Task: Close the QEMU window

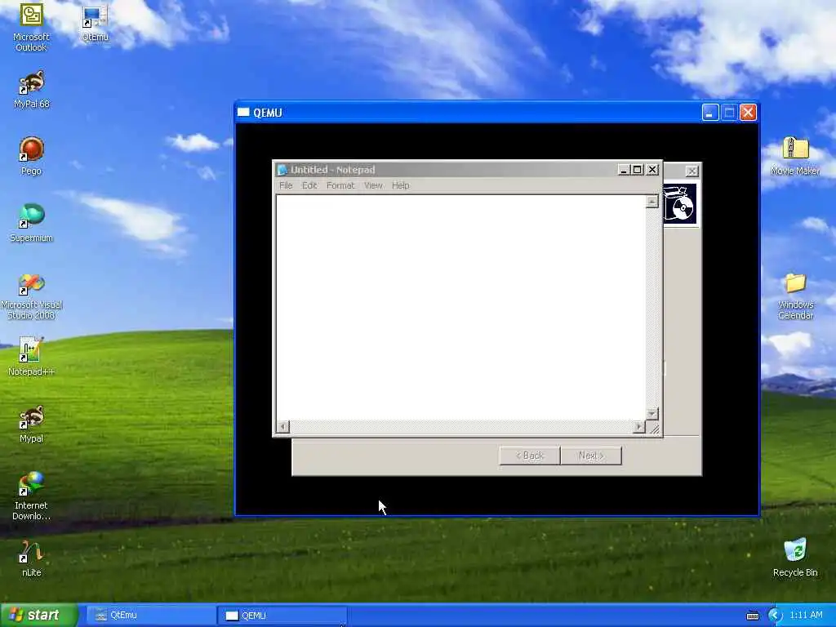Action: (x=748, y=113)
